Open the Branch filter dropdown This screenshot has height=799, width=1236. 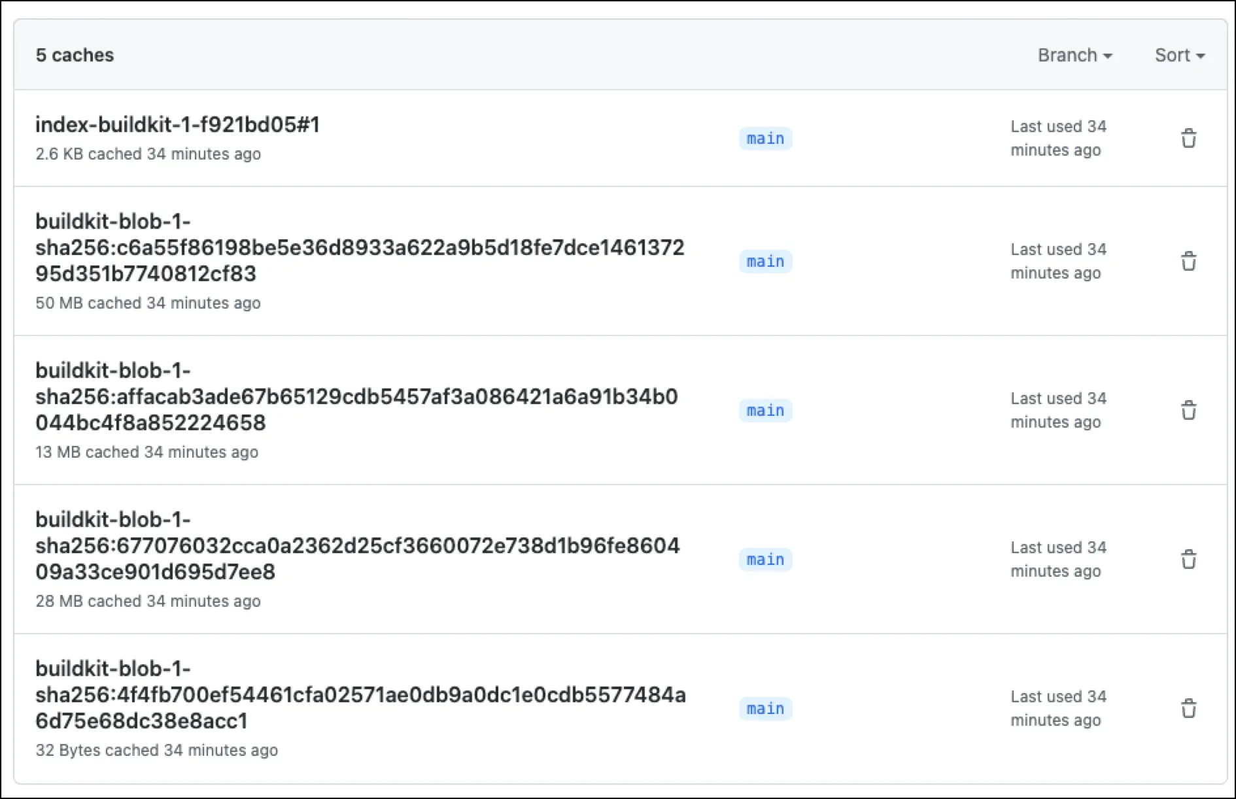click(x=1074, y=55)
